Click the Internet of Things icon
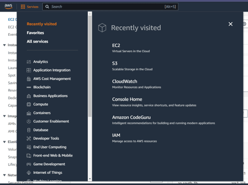Screen dimensions: 248x185 tap(29, 173)
